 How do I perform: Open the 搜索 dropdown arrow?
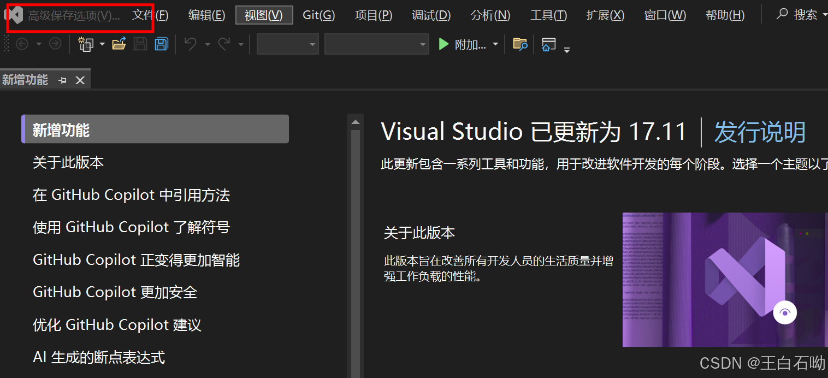pyautogui.click(x=824, y=15)
